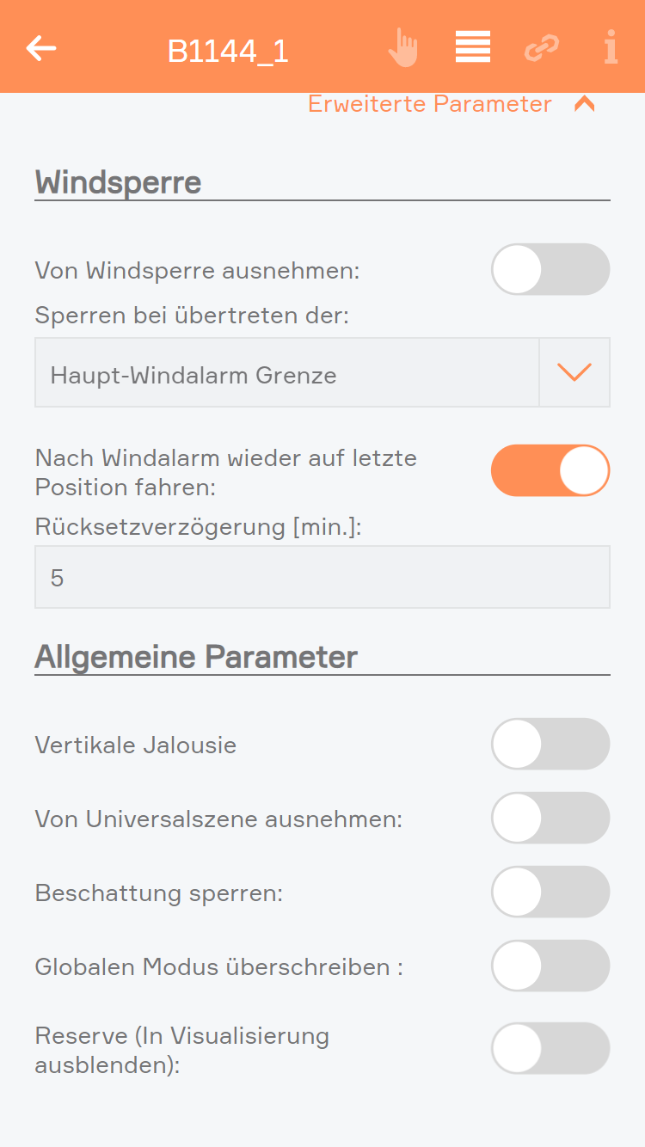Enable Vertikale Jalousie switch
Viewport: 645px width, 1147px height.
point(550,744)
